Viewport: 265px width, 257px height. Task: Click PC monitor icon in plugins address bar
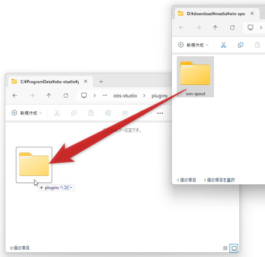point(84,96)
